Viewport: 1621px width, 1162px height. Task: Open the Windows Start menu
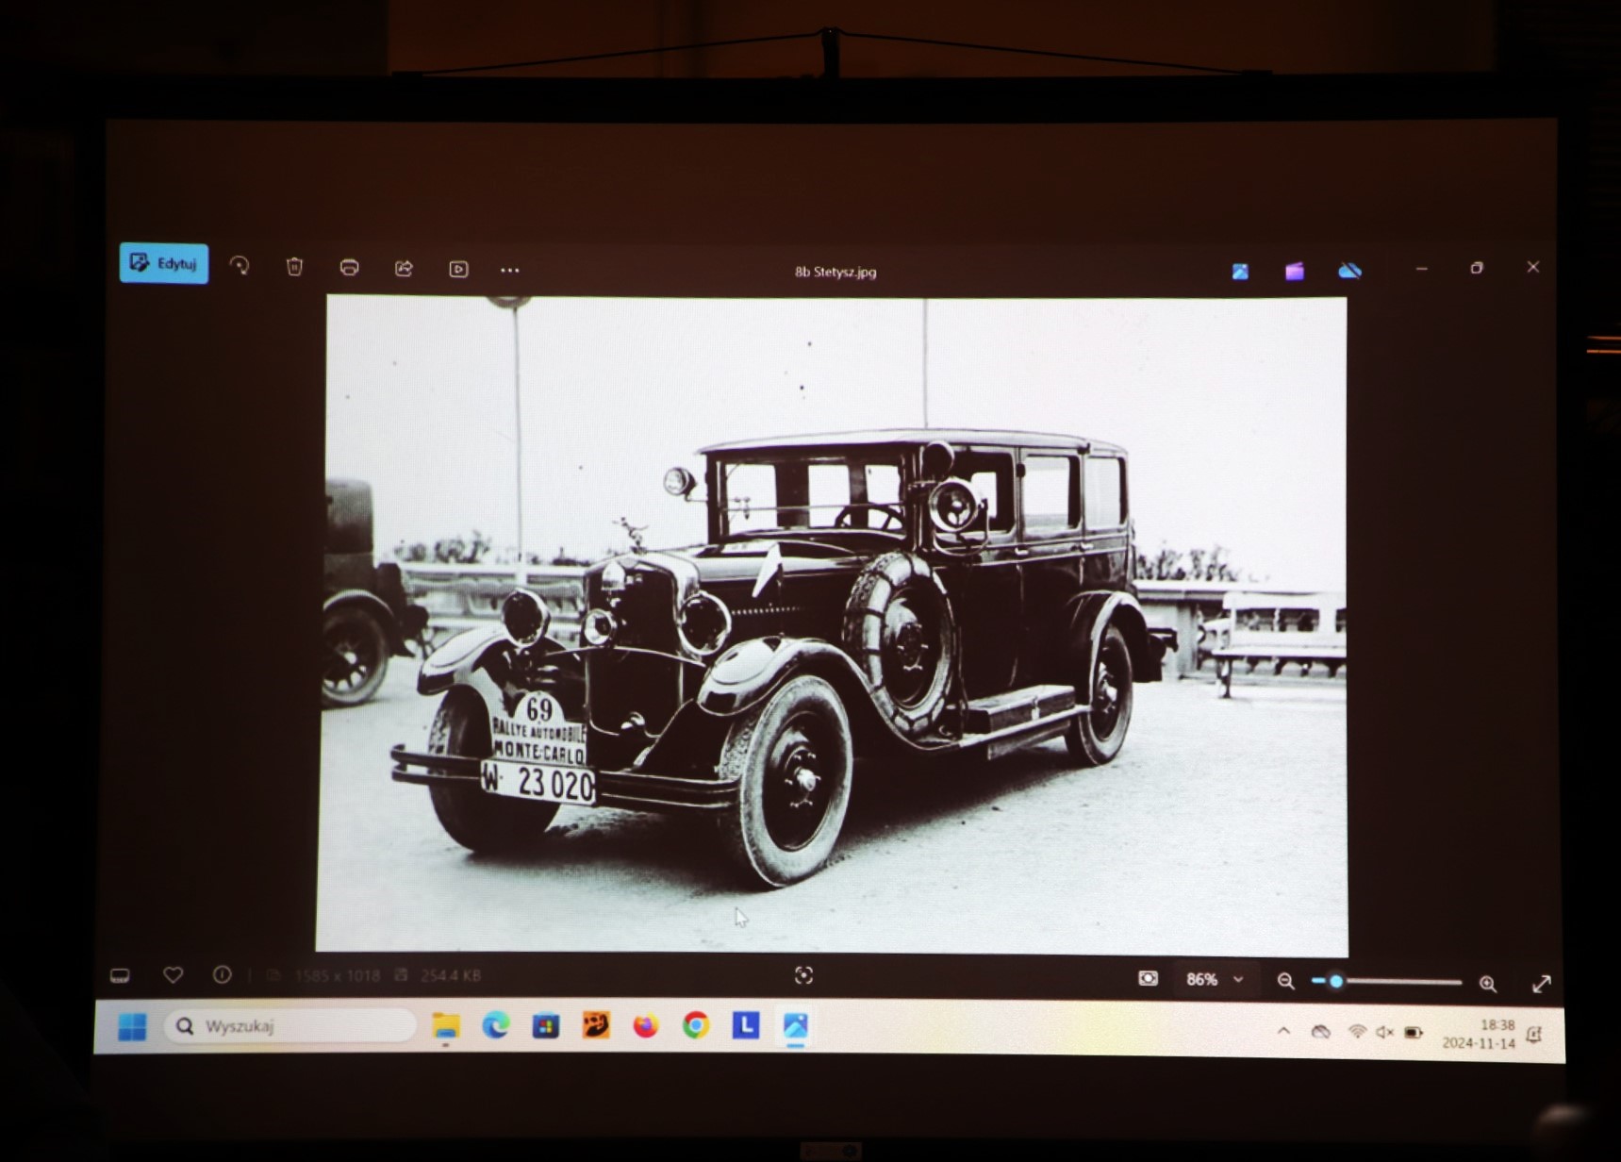click(132, 1026)
